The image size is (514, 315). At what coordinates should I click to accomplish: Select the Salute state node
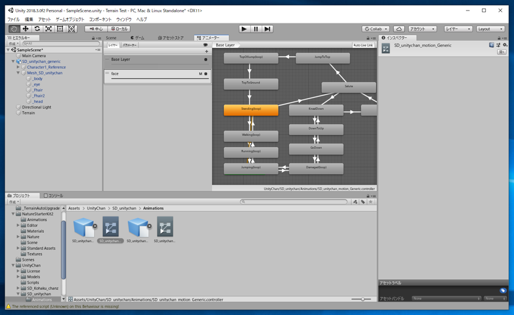click(349, 87)
